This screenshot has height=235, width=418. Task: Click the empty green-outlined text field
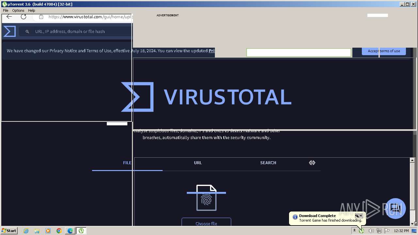pos(299,53)
